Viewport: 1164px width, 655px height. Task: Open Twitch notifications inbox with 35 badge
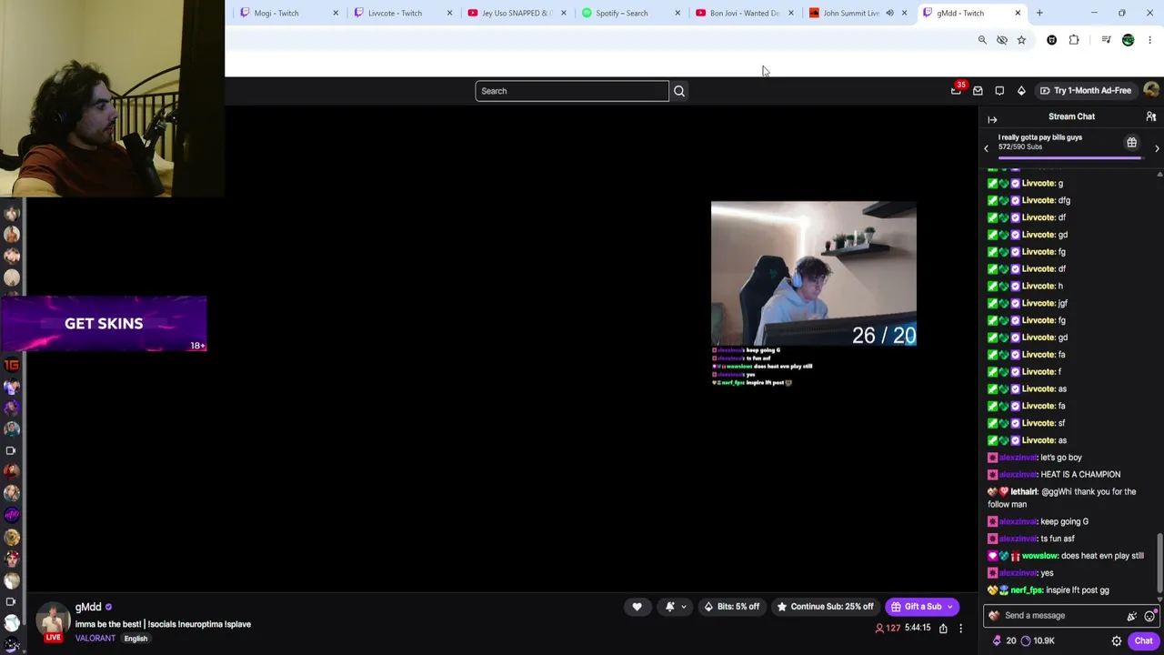coord(956,91)
